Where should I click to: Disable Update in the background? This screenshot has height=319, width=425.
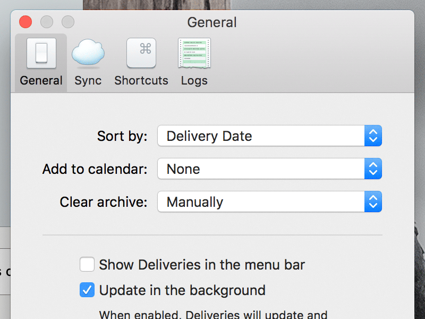(87, 290)
